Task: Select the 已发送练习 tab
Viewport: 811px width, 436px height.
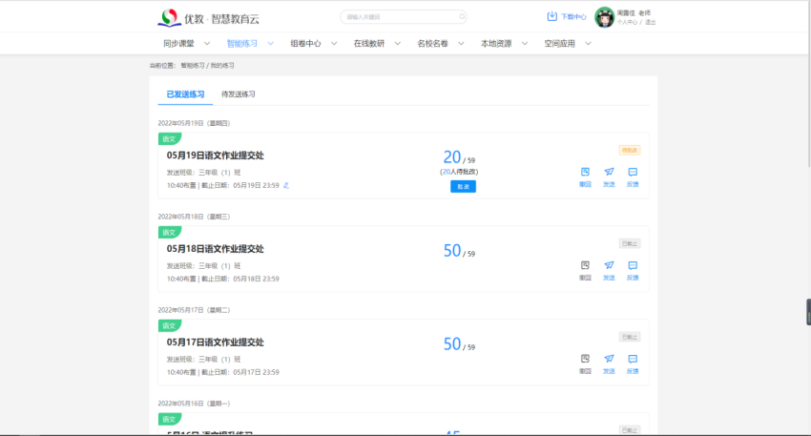Action: click(x=185, y=94)
